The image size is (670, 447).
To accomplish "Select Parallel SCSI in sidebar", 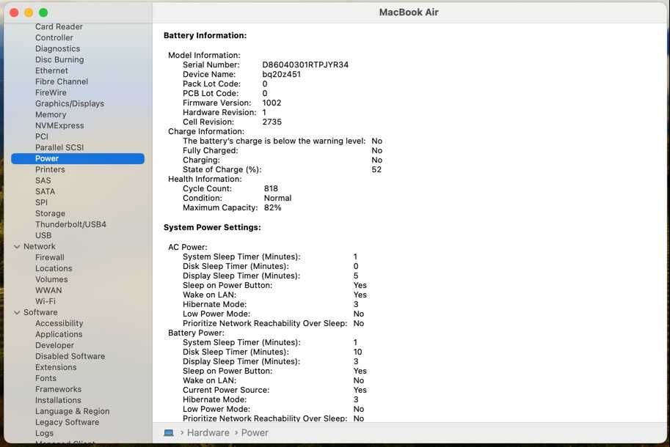I will [x=59, y=147].
